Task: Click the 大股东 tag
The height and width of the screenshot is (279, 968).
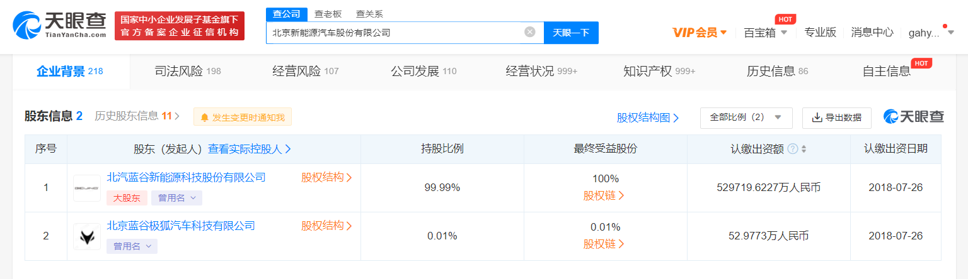Action: tap(126, 198)
